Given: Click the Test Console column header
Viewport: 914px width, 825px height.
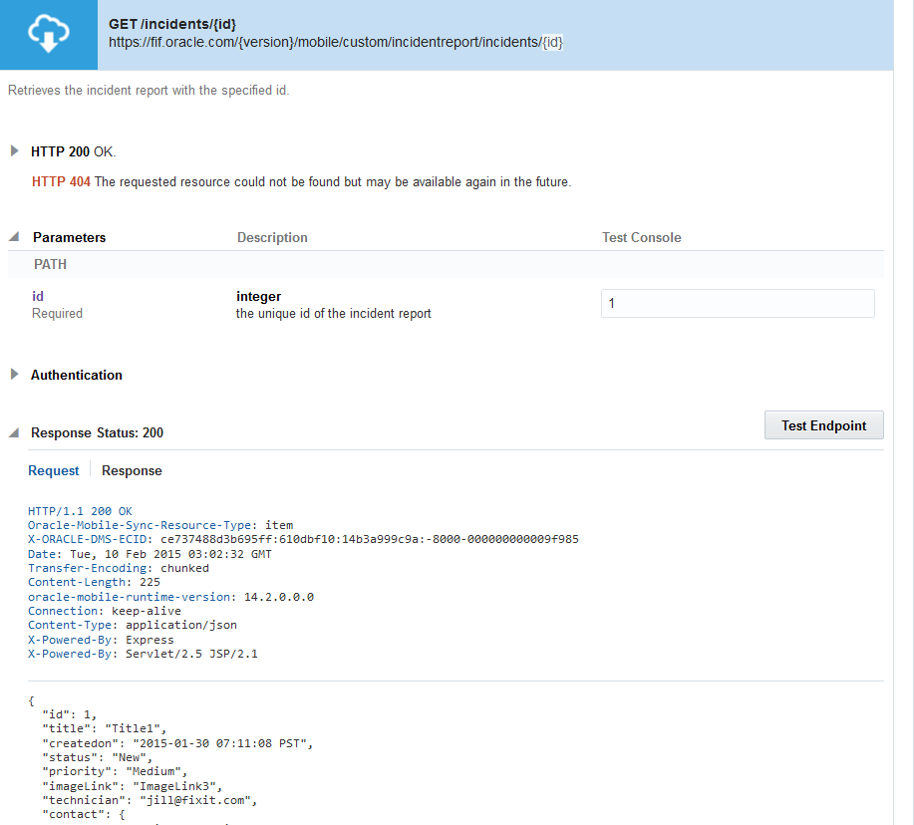Looking at the screenshot, I should [x=641, y=237].
